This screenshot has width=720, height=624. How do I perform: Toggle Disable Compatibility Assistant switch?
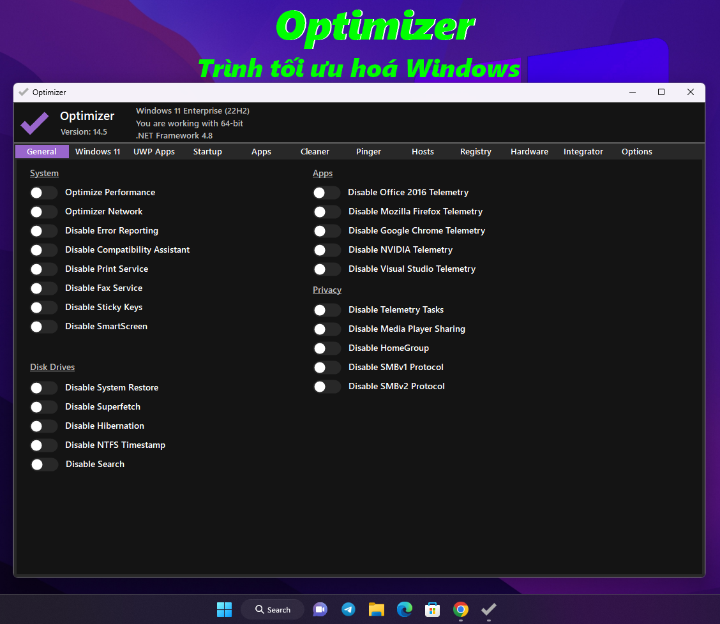pos(43,249)
